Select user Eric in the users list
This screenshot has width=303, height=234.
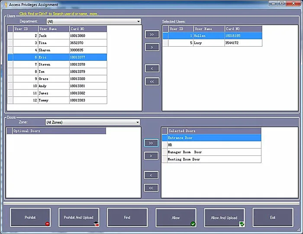click(58, 57)
